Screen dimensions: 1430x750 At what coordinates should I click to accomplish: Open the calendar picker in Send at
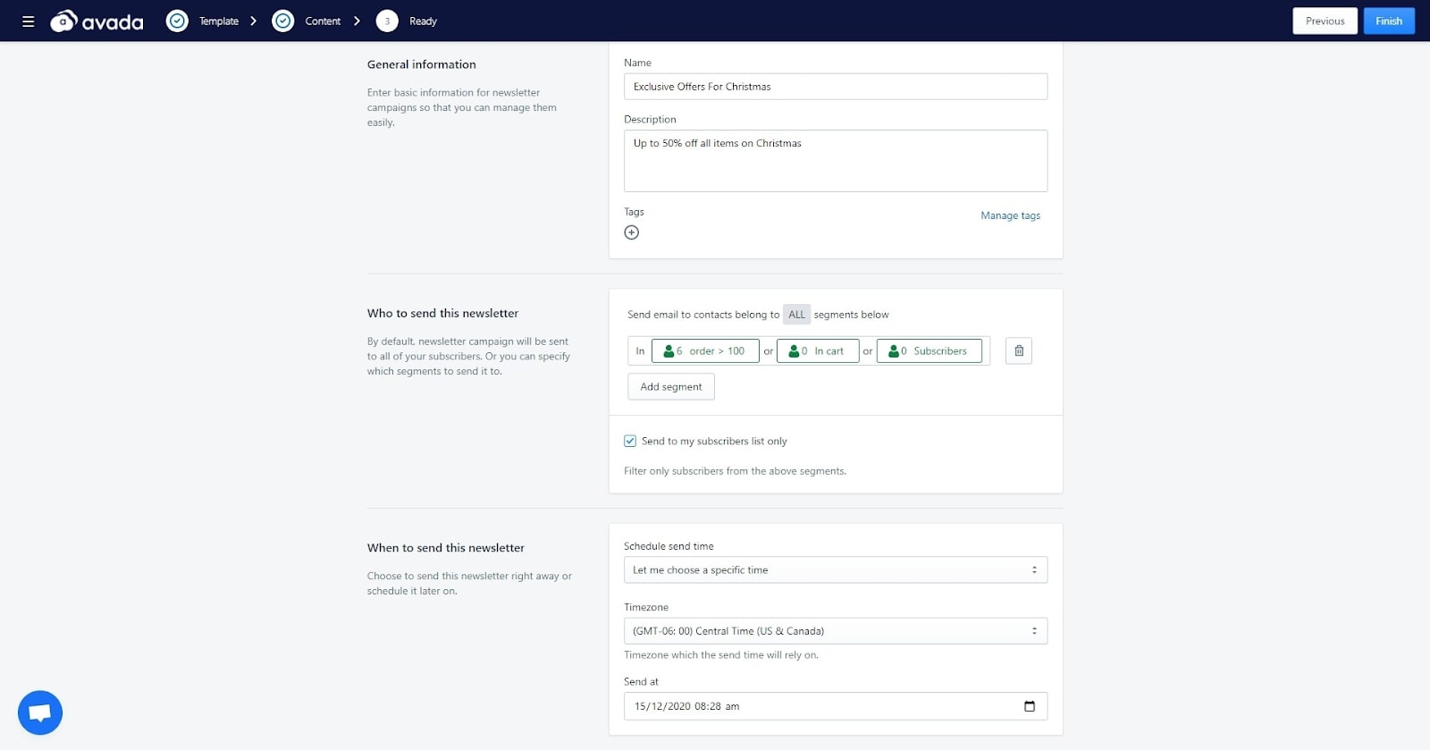click(x=1029, y=706)
